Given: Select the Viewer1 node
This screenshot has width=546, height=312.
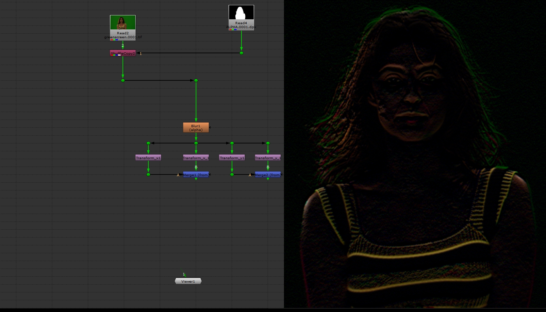Looking at the screenshot, I should click(188, 281).
